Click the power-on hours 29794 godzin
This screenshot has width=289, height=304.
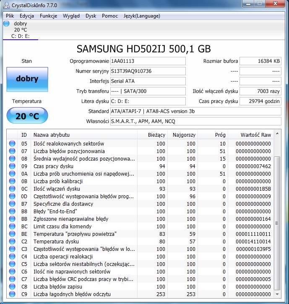point(260,101)
